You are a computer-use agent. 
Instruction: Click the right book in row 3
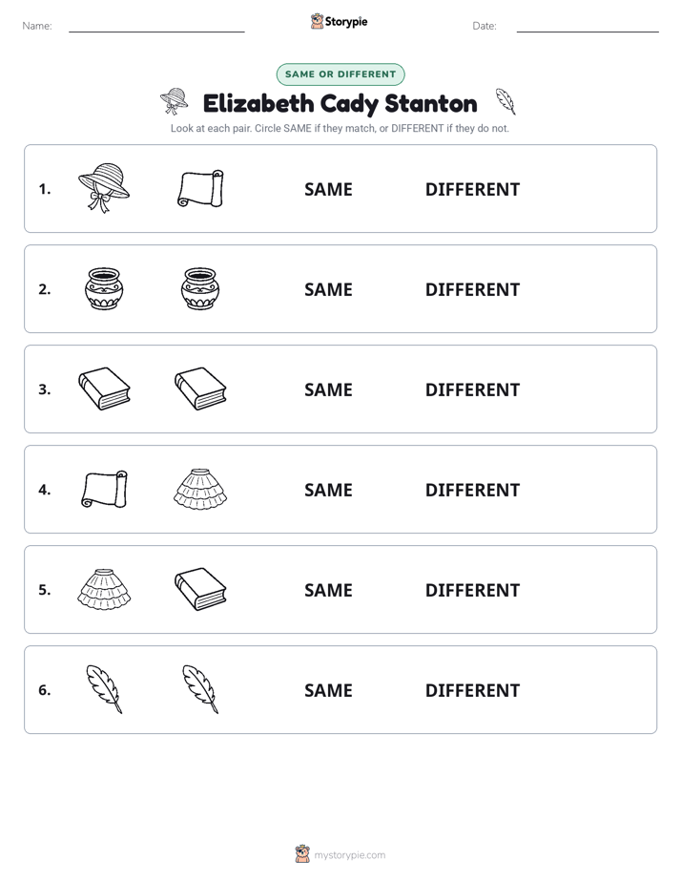click(200, 388)
